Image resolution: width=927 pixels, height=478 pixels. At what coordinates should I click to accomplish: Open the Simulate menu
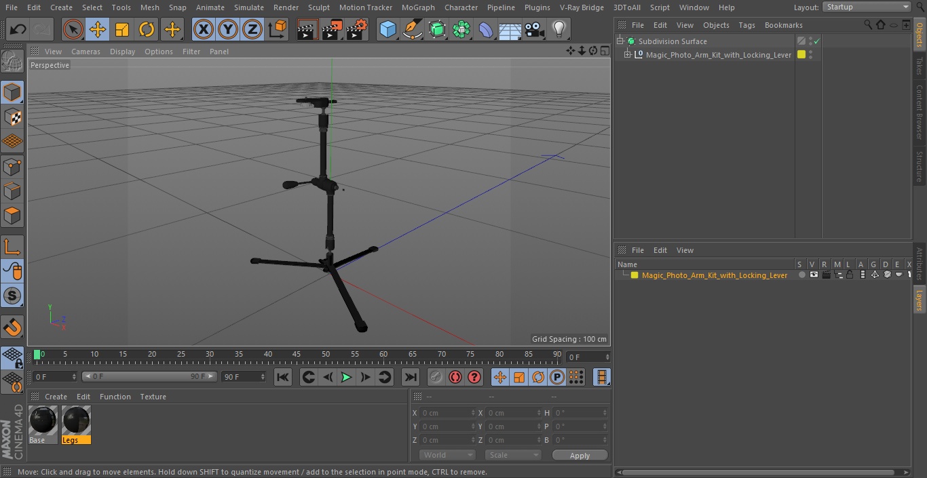[248, 7]
